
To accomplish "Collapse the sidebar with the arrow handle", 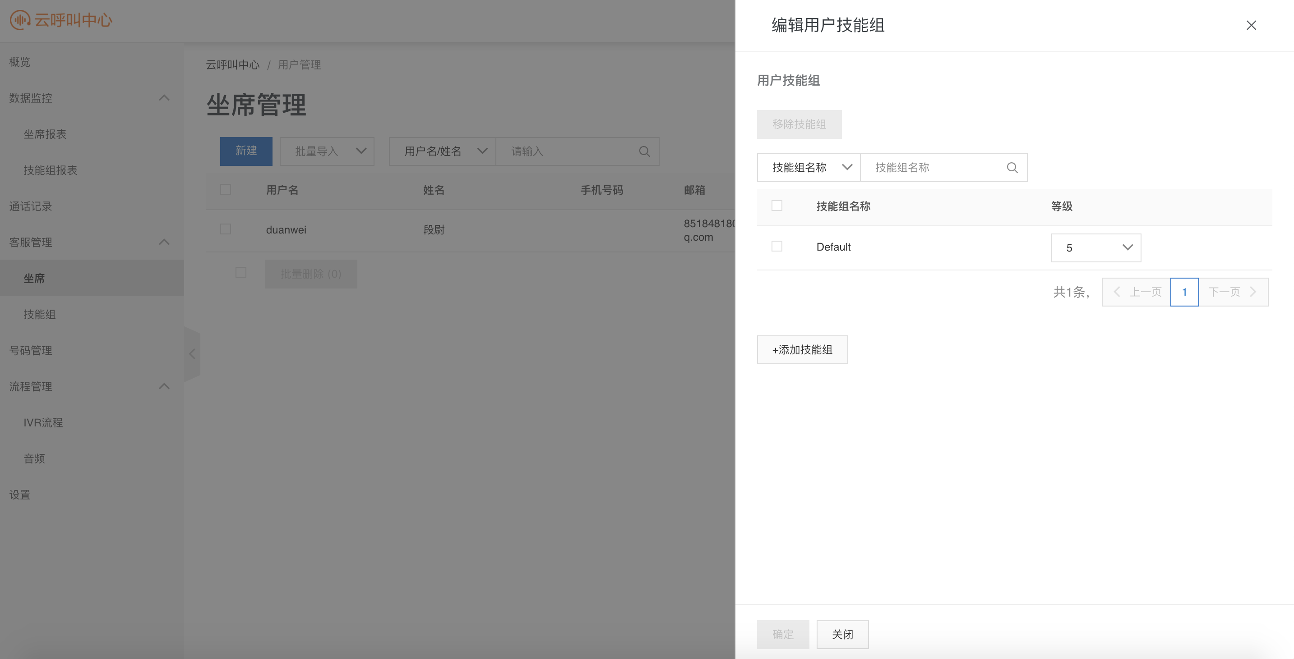I will tap(192, 354).
